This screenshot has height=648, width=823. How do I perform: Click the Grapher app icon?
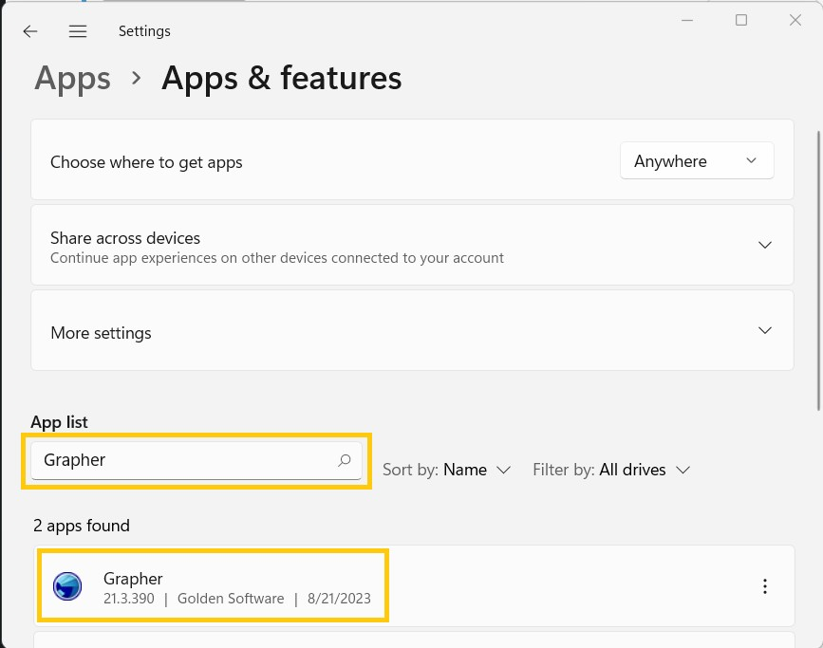(67, 586)
